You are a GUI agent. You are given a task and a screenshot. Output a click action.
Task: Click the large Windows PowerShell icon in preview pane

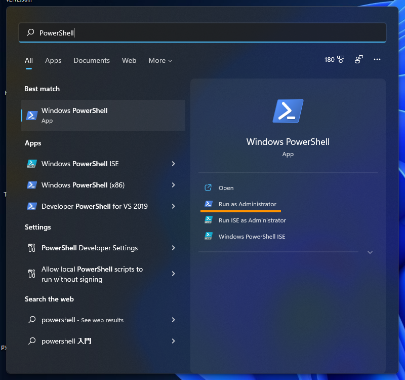(x=288, y=111)
